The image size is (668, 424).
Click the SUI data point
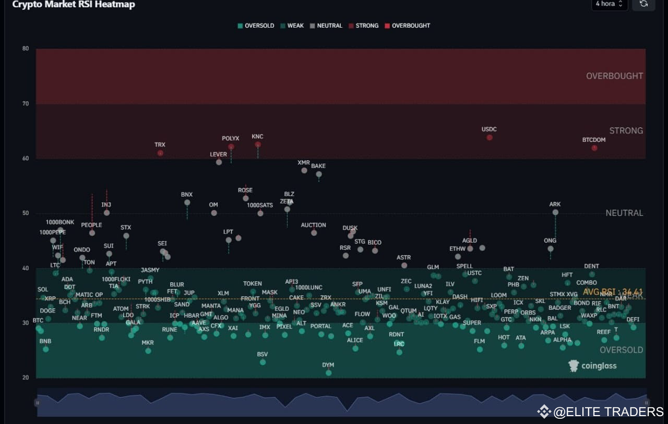click(109, 254)
